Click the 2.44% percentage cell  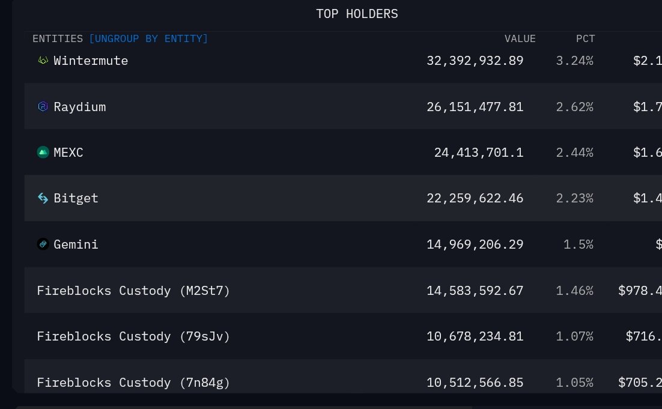575,153
